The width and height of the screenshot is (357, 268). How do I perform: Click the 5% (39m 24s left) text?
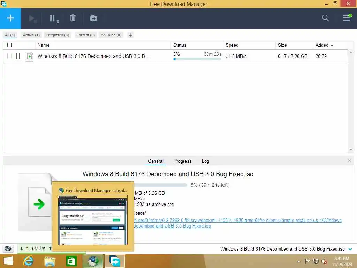pyautogui.click(x=210, y=185)
